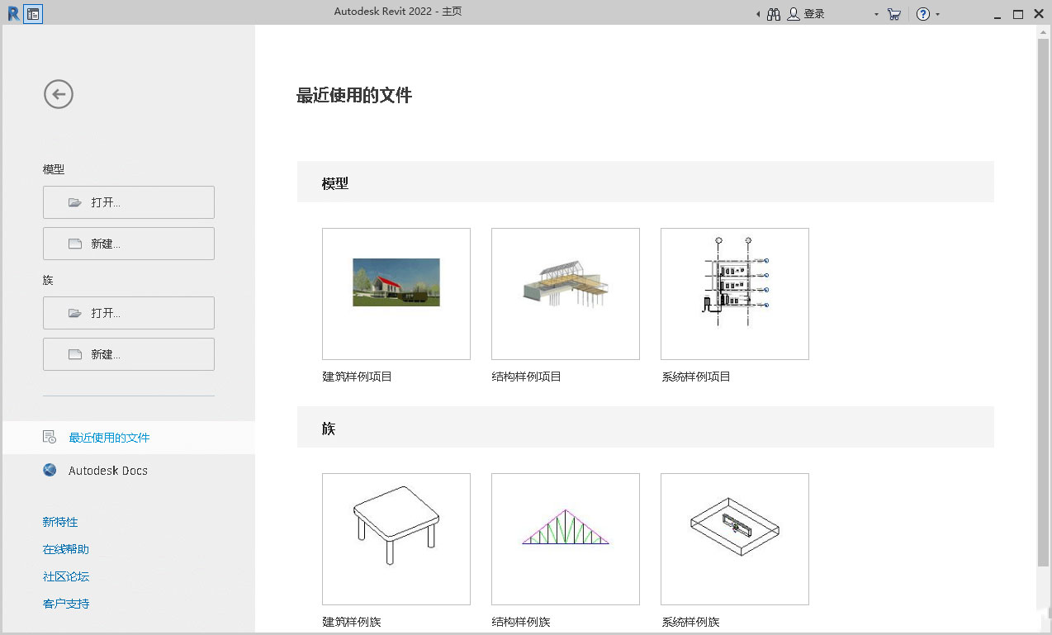This screenshot has height=635, width=1052.
Task: Open the Revit application menu (R icon)
Action: click(12, 13)
